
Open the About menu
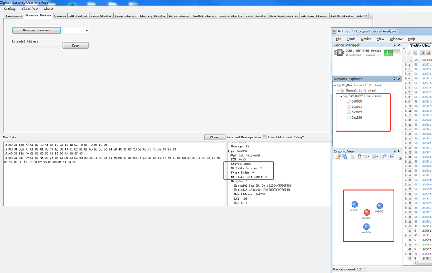(x=48, y=9)
